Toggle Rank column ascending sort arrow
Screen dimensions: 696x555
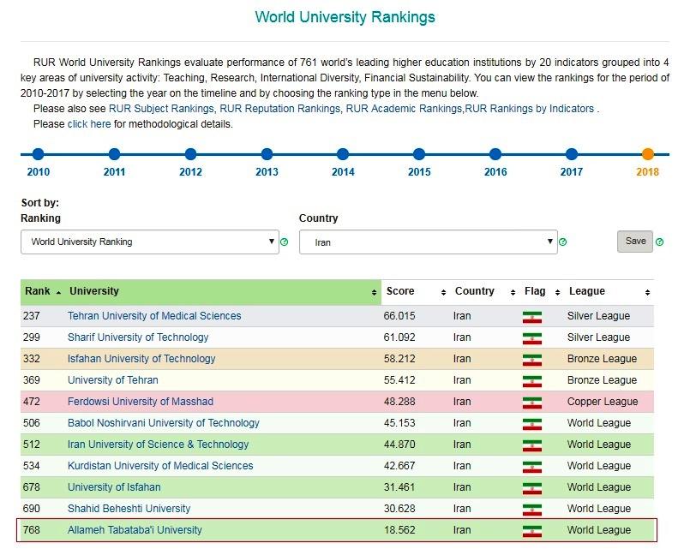pyautogui.click(x=58, y=293)
